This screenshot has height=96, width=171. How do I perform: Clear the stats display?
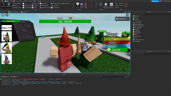click(126, 5)
